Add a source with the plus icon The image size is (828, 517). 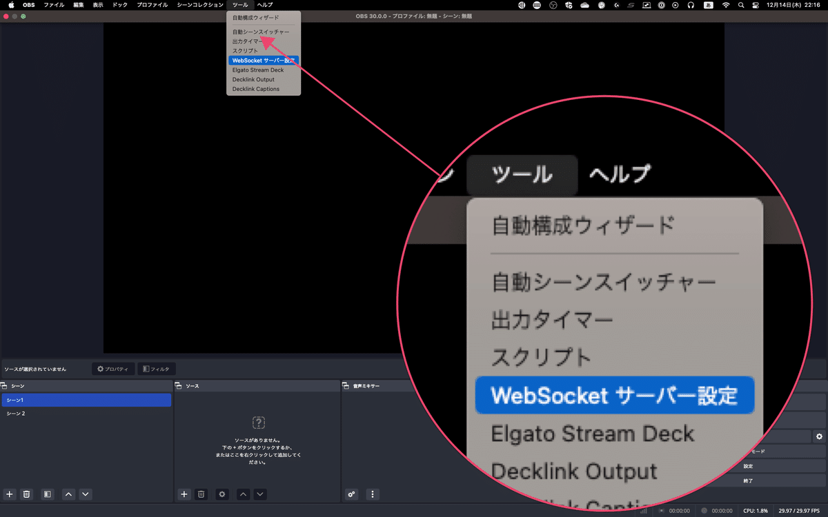tap(184, 494)
